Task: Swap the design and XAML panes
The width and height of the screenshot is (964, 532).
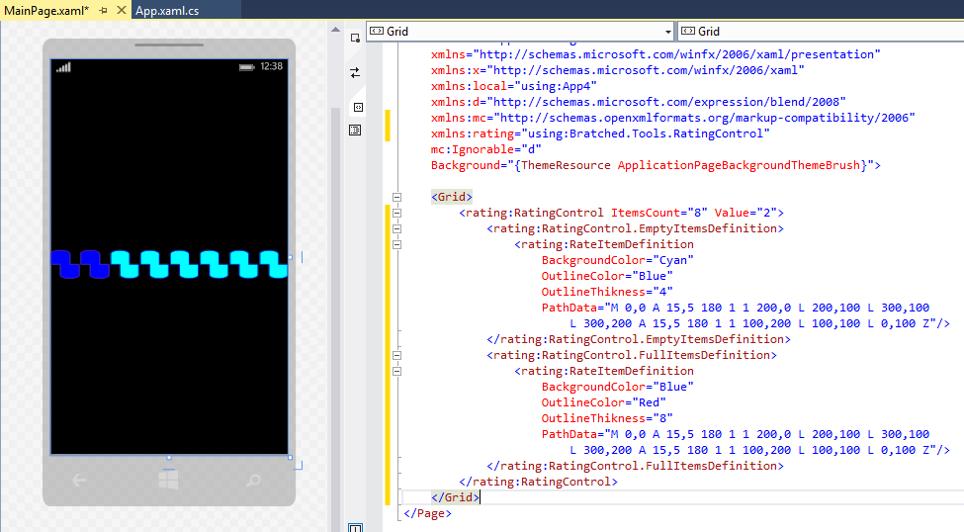Action: coord(355,72)
